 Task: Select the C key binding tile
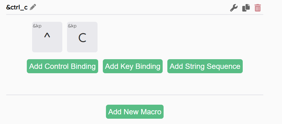coord(82,37)
